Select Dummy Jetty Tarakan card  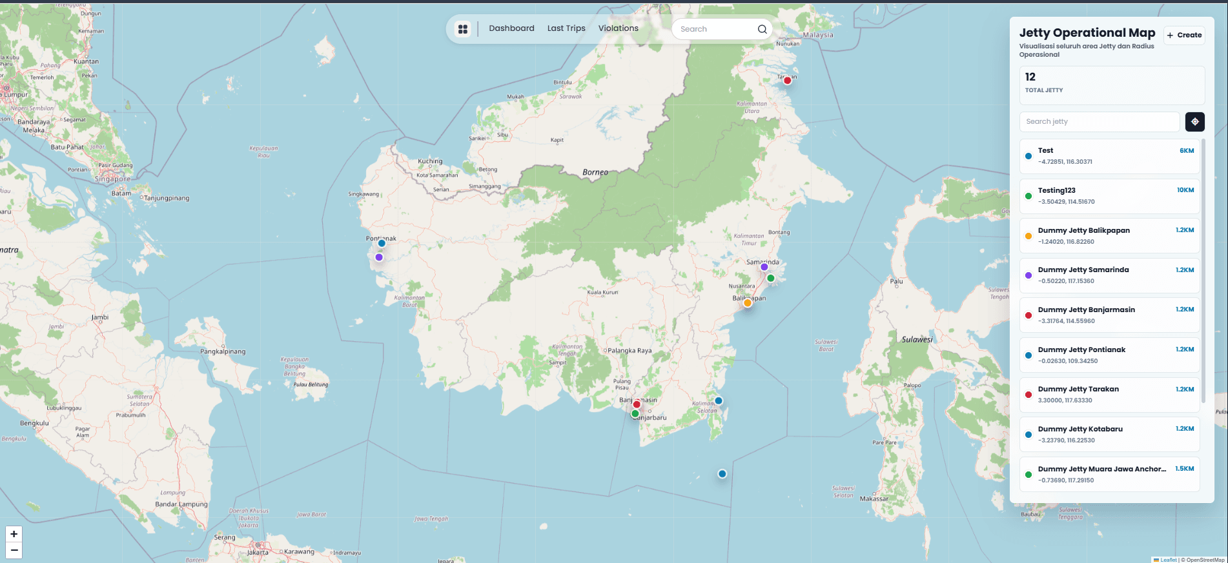[1109, 395]
